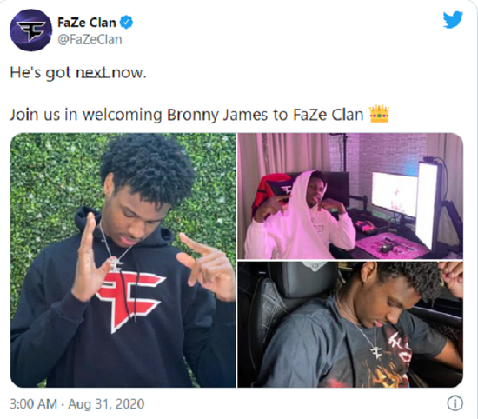478x419 pixels.
Task: Click "FaZe Clan" at tweet text end
Action: click(x=328, y=115)
